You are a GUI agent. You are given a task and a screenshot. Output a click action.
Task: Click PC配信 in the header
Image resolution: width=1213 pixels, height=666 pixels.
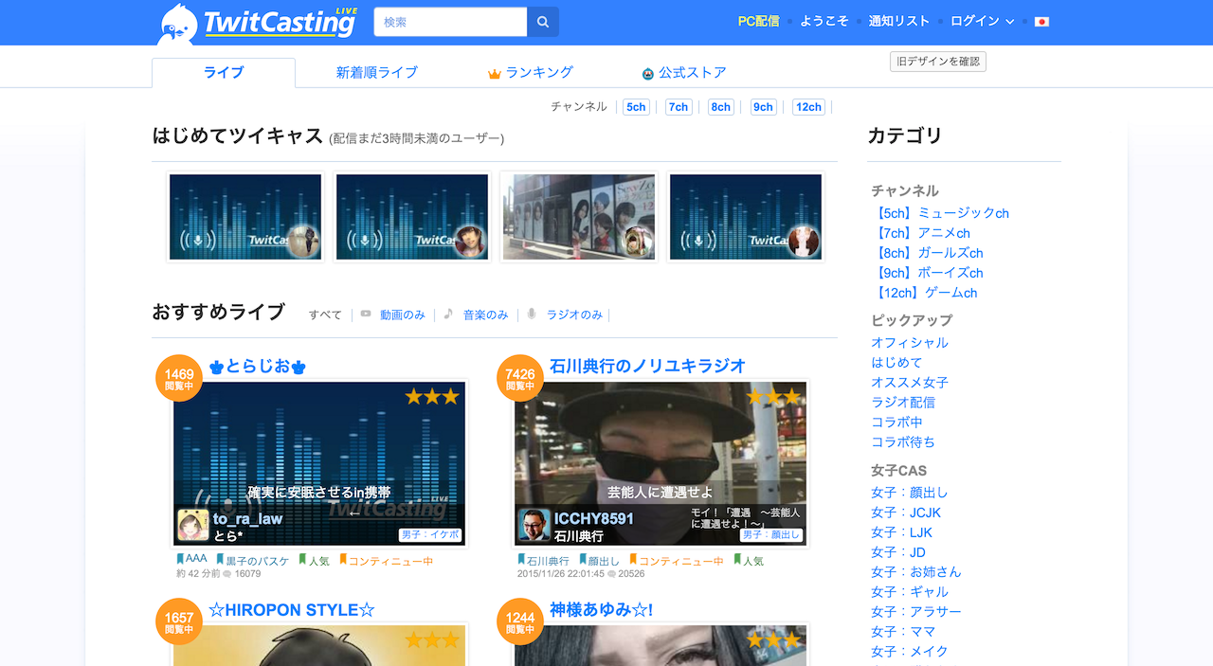758,21
